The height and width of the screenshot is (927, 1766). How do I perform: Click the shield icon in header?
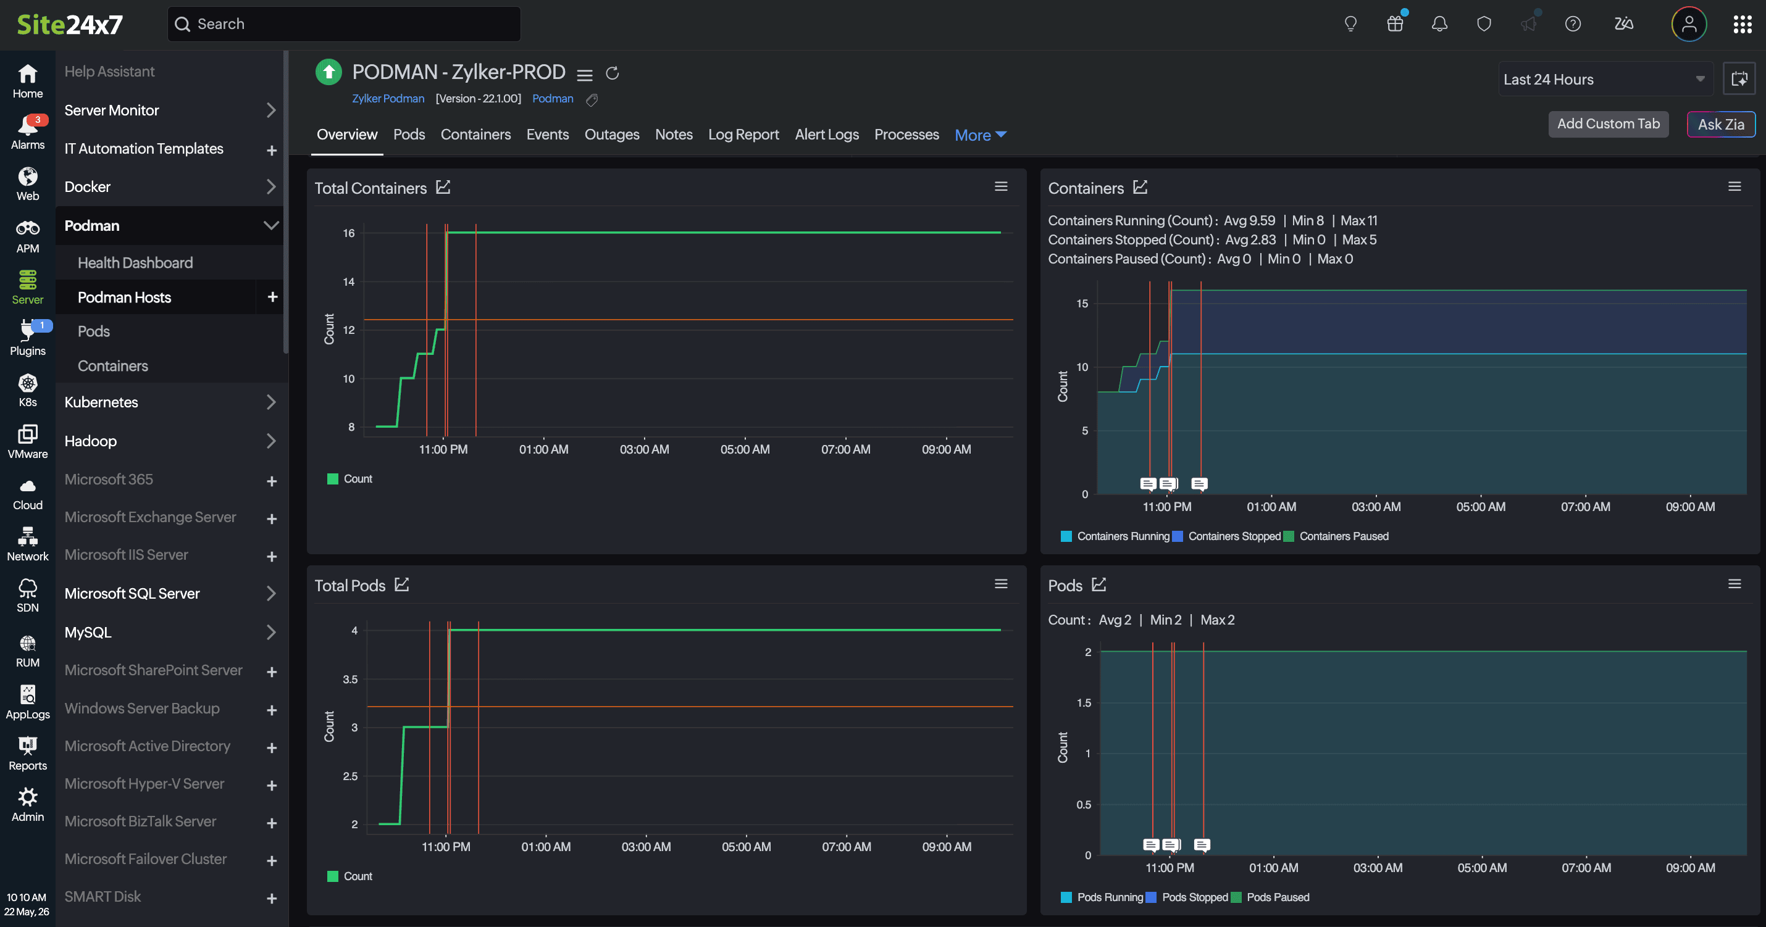coord(1484,24)
